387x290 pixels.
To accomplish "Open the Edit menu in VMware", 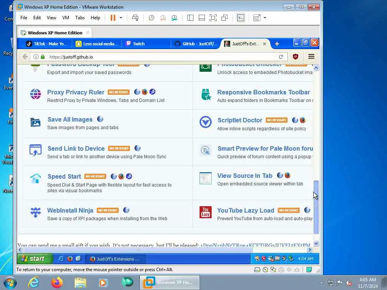I will (37, 18).
